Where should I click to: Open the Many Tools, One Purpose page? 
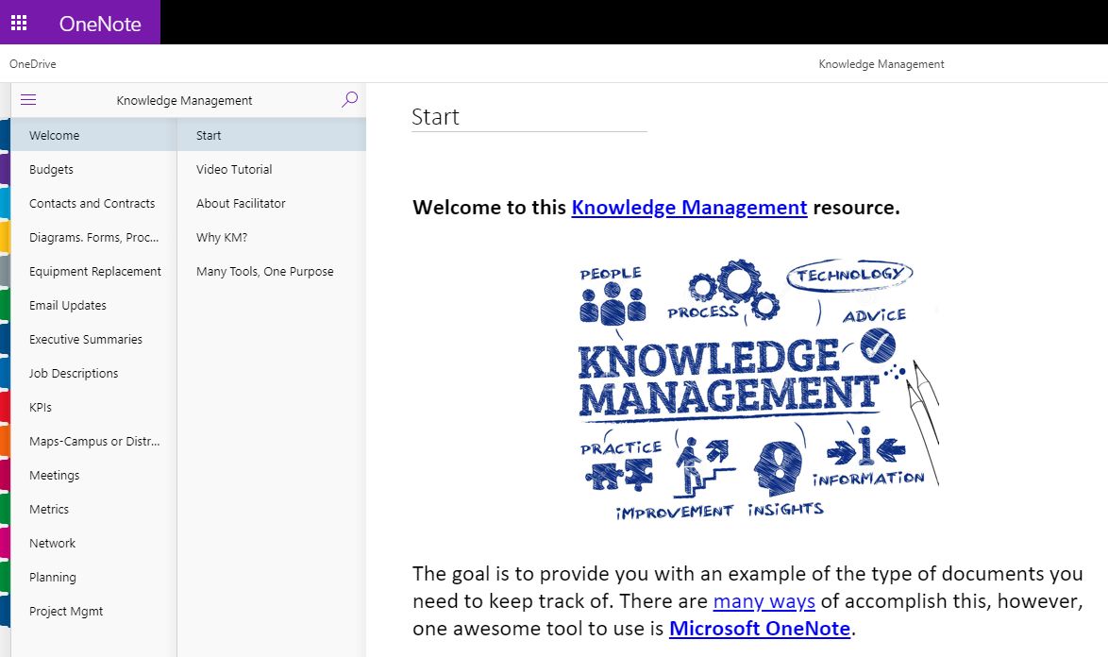pos(272,271)
